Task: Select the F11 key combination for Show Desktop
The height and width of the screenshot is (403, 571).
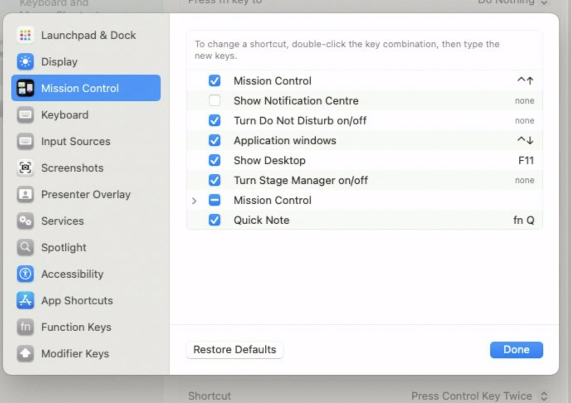Action: (526, 160)
